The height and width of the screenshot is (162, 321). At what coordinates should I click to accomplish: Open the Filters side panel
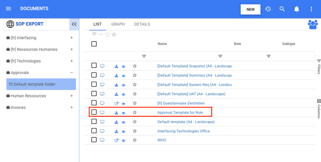click(319, 67)
